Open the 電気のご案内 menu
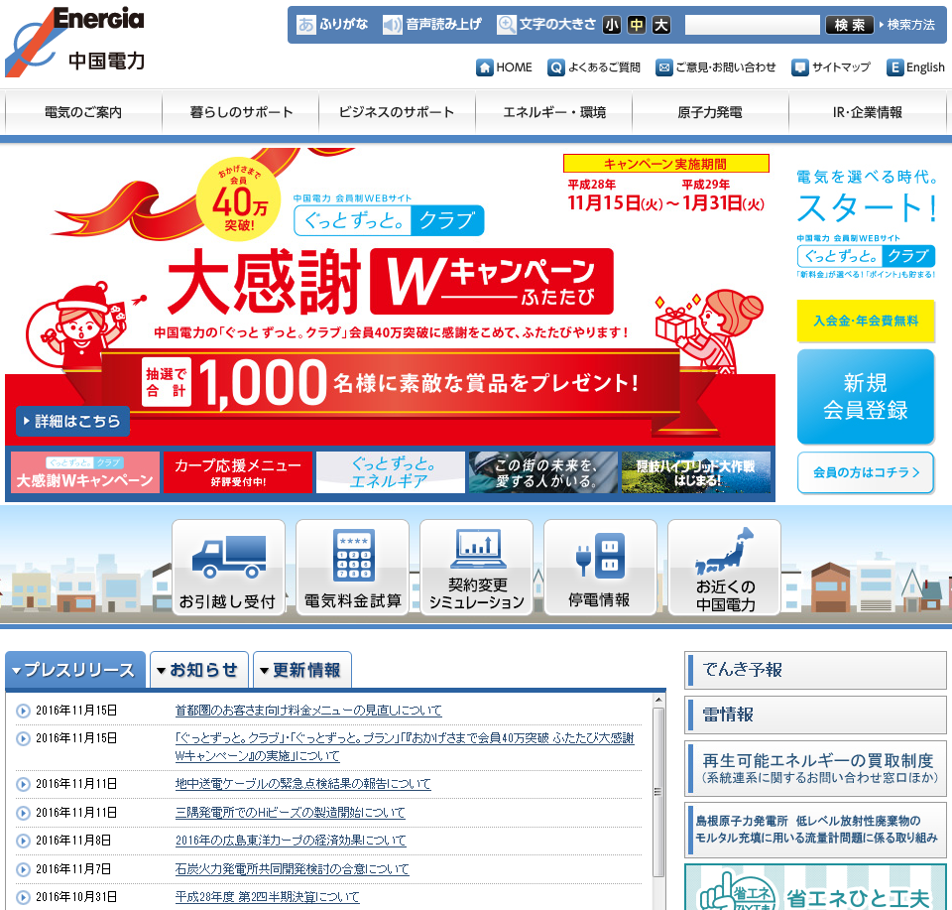Image resolution: width=952 pixels, height=910 pixels. [83, 112]
